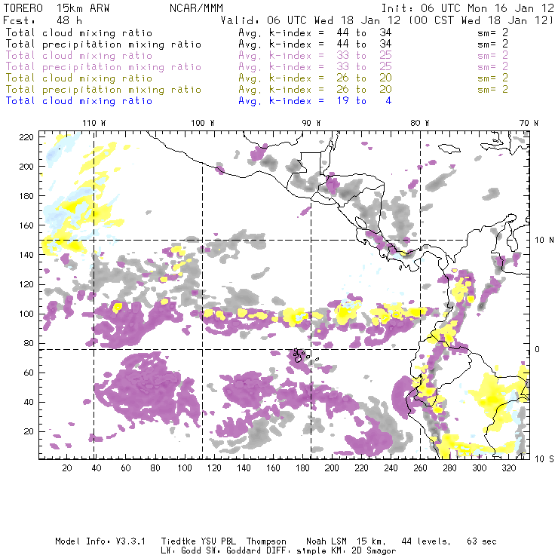Click the "10 S" latitude label
The image size is (558, 558).
(544, 459)
